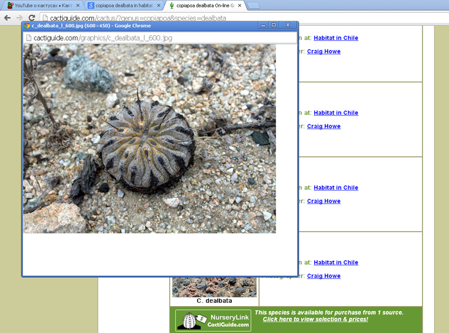The height and width of the screenshot is (333, 449).
Task: Close the copiapoa dealbata in habitat tab
Action: tap(159, 6)
